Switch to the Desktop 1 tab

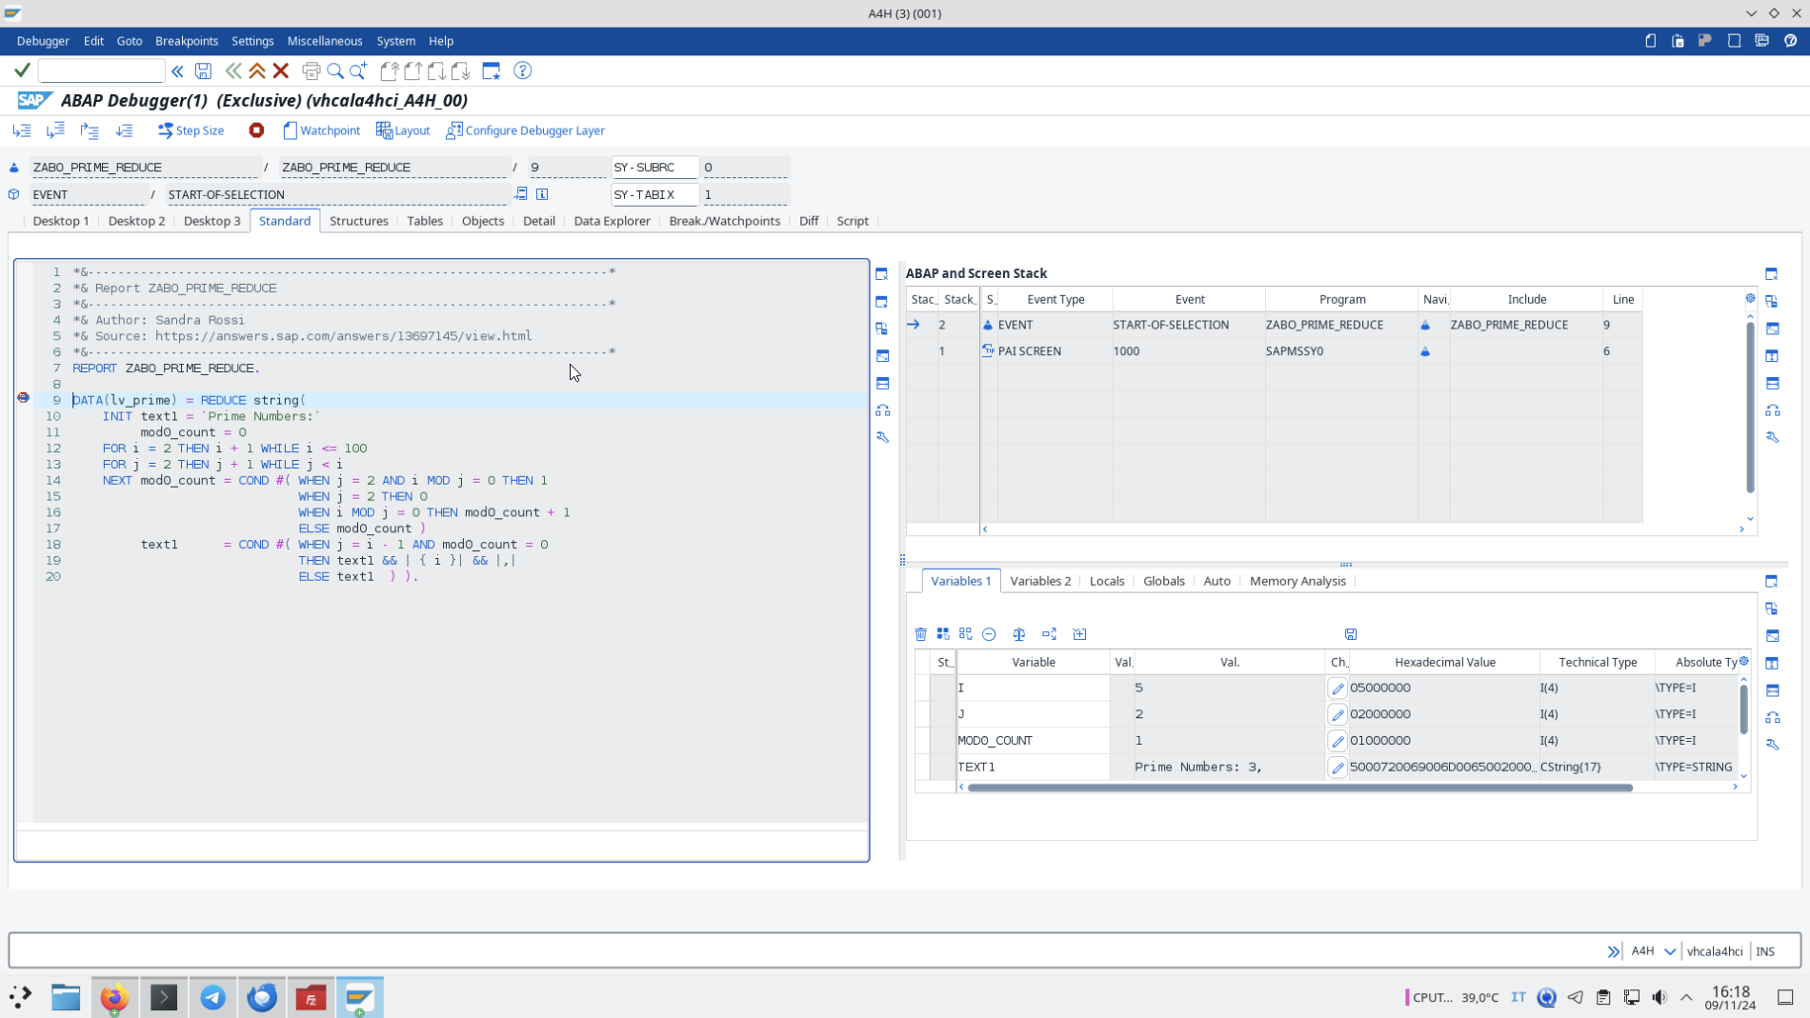coord(61,221)
